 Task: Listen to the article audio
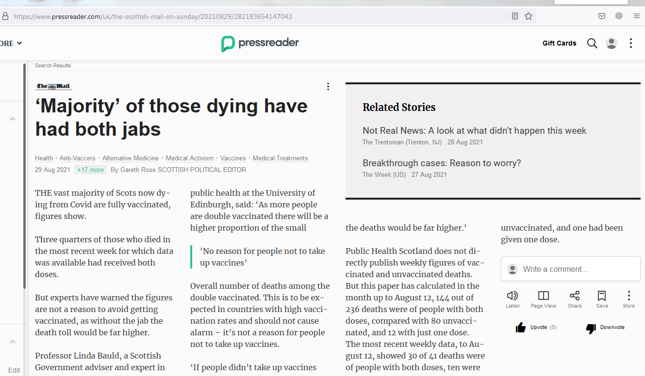tap(513, 299)
